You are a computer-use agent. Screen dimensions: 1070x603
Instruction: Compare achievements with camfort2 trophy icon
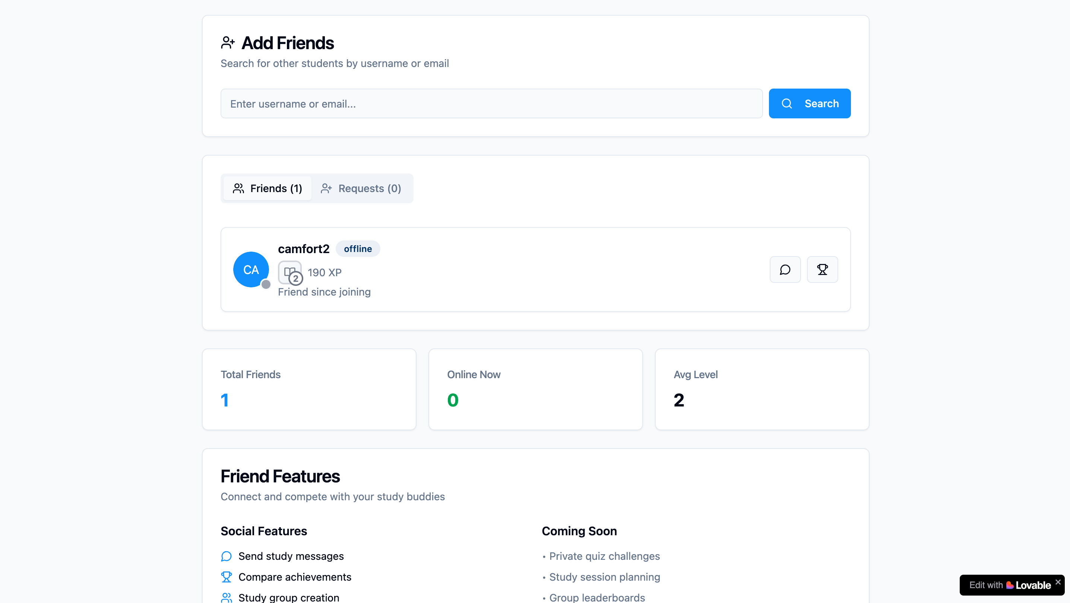coord(823,270)
